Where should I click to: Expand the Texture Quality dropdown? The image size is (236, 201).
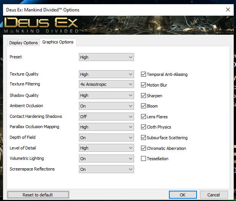tap(106, 74)
